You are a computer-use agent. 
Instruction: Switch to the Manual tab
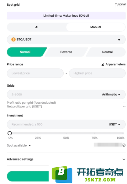tap(96, 27)
